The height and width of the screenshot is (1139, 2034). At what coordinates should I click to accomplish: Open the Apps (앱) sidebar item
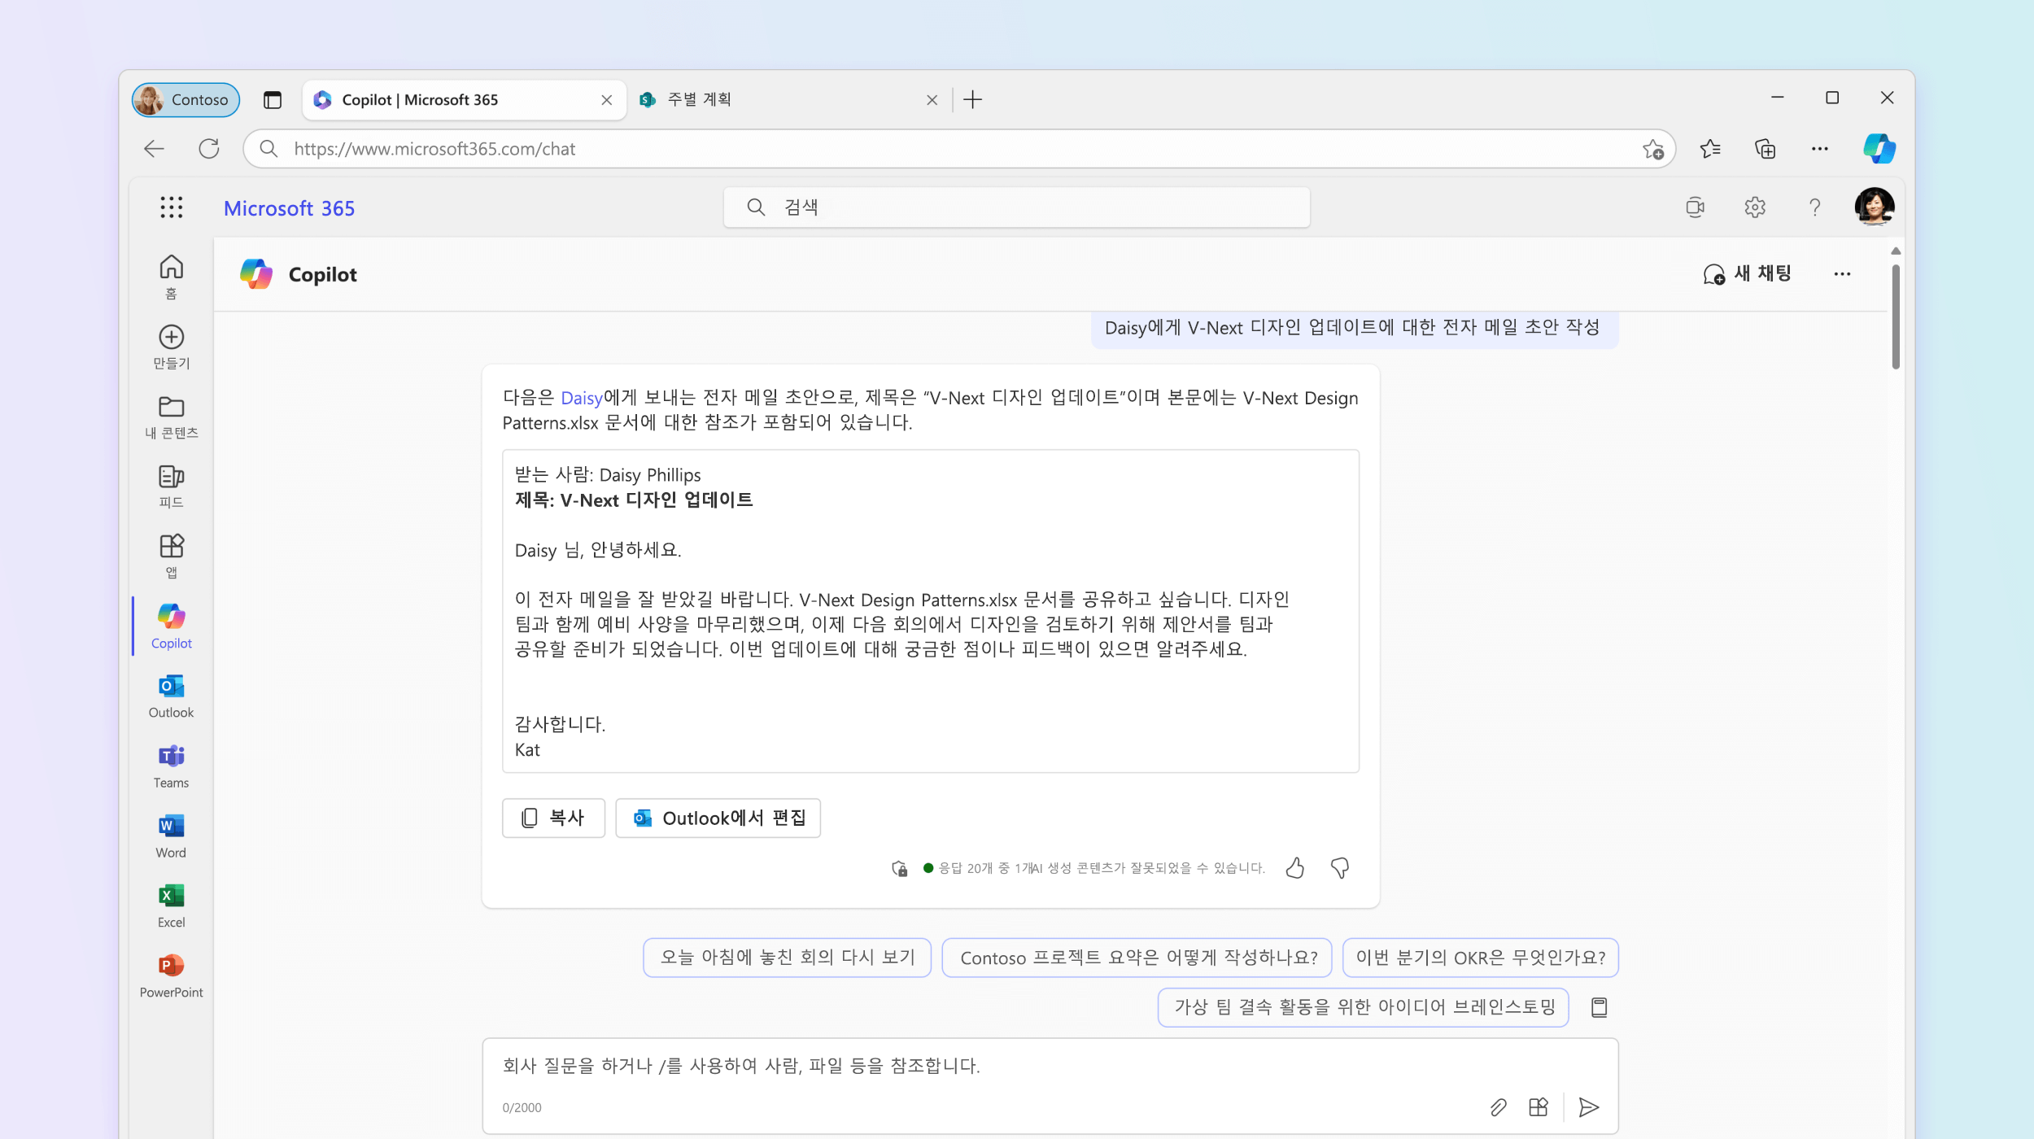(171, 556)
